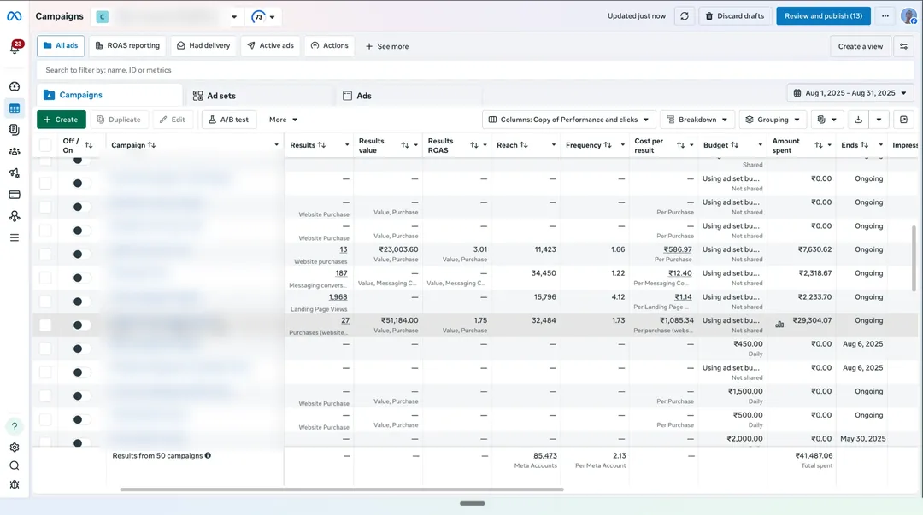Select the Campaigns table icon in sidebar
The width and height of the screenshot is (923, 515).
coord(15,108)
